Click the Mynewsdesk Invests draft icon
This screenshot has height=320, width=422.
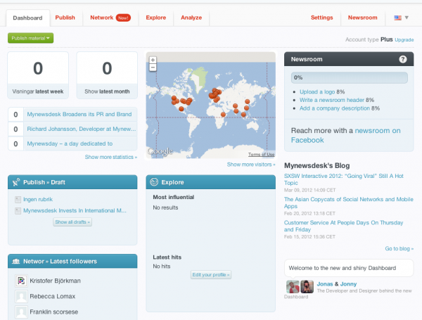tap(18, 211)
